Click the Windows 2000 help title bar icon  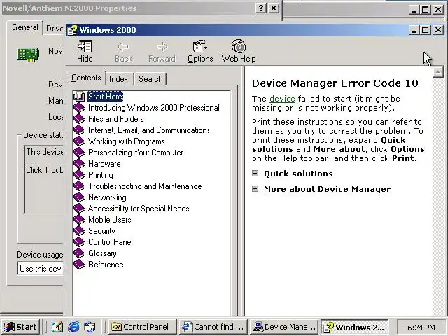[x=72, y=30]
